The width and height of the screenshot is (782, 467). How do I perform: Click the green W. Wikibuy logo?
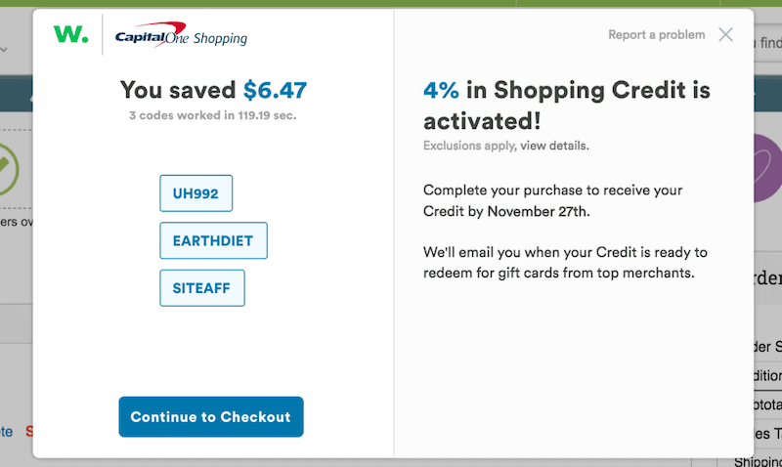[x=70, y=35]
